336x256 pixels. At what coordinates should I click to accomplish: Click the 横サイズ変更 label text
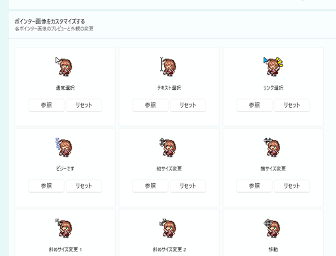[273, 169]
